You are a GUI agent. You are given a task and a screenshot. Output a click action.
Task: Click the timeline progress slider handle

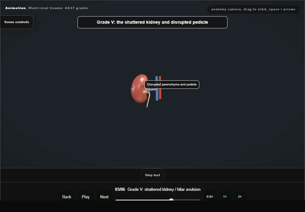[171, 200]
